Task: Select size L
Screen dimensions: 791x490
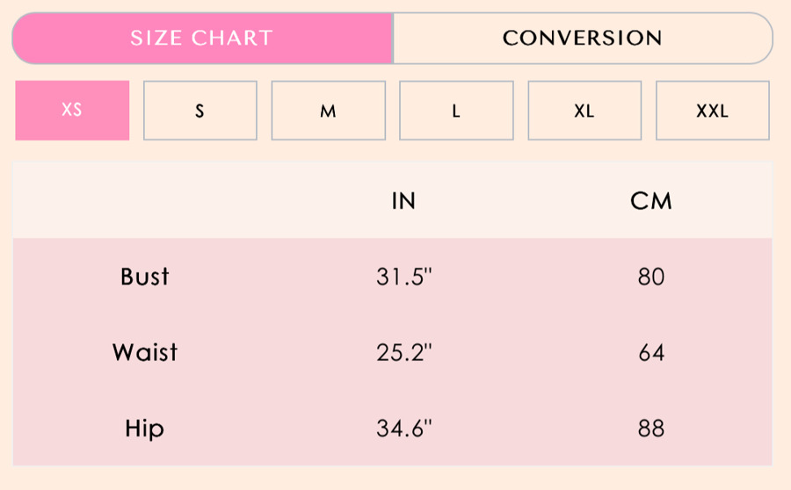Action: pyautogui.click(x=456, y=111)
